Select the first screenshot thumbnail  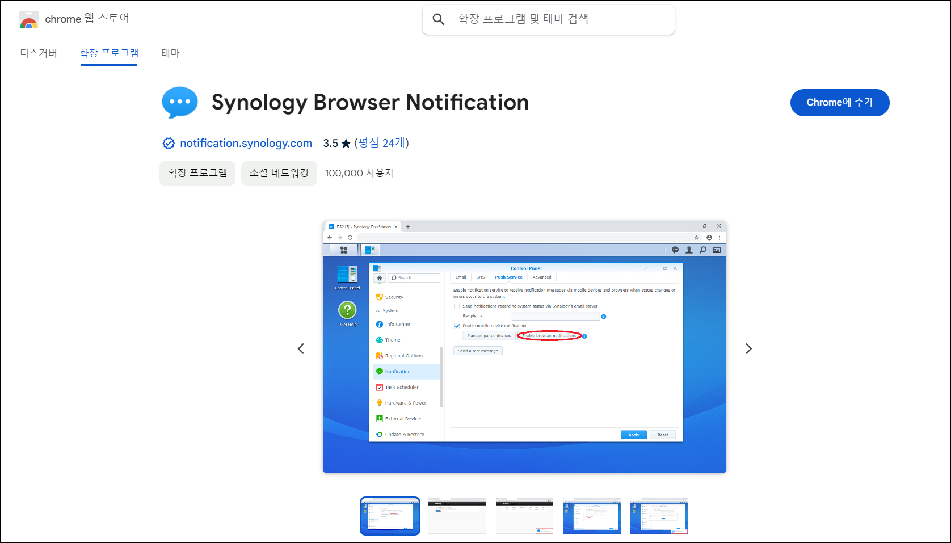point(390,516)
